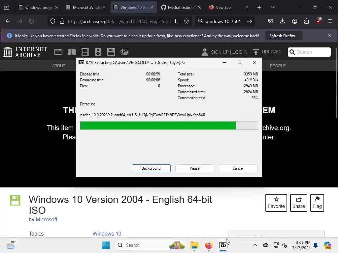Open Firefox account icon
The height and width of the screenshot is (253, 338).
point(294,21)
